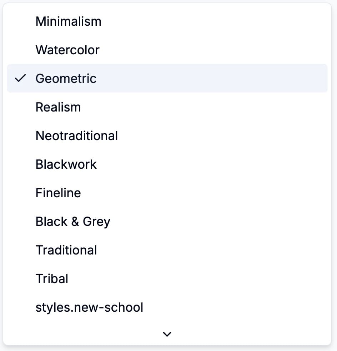This screenshot has height=351, width=337.
Task: Show more styles with bottom chevron
Action: 167,334
